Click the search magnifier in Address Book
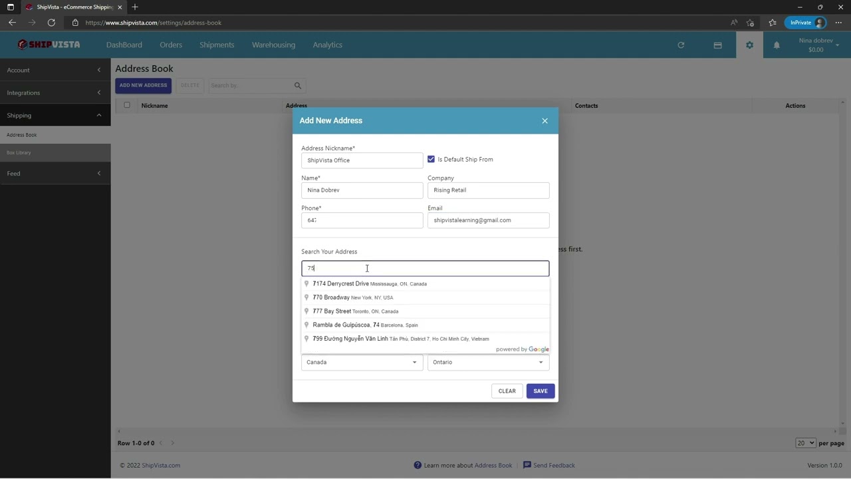 pyautogui.click(x=298, y=85)
